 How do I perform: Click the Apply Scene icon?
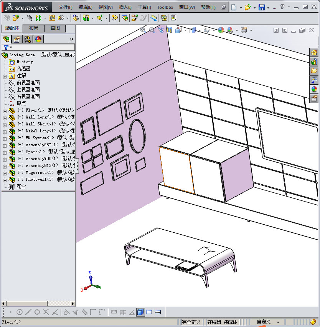(x=230, y=30)
